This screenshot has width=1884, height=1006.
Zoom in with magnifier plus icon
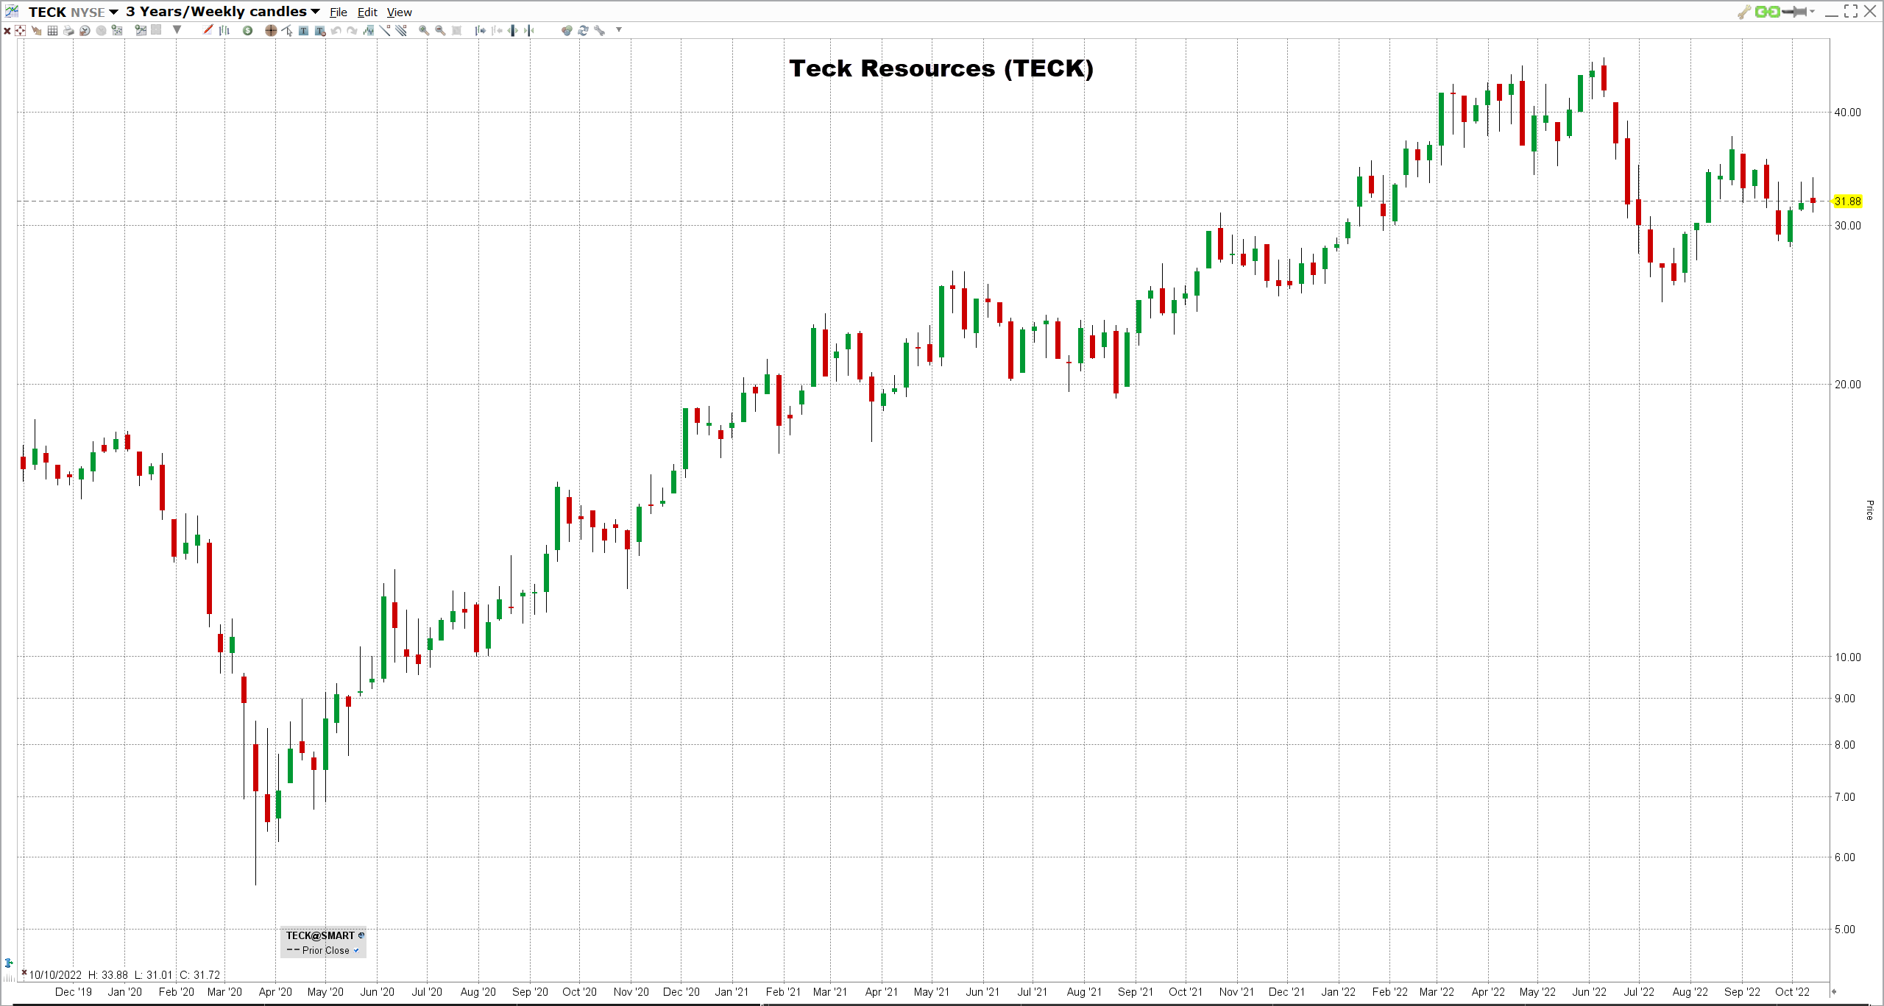click(425, 30)
